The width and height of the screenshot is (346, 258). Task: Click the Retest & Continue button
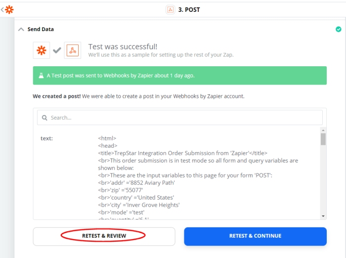pyautogui.click(x=256, y=236)
